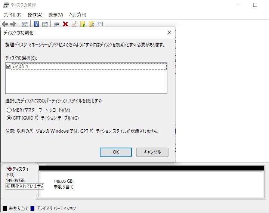Open the 表示(V) menu
Screen dimensions: 269x213
click(x=56, y=15)
